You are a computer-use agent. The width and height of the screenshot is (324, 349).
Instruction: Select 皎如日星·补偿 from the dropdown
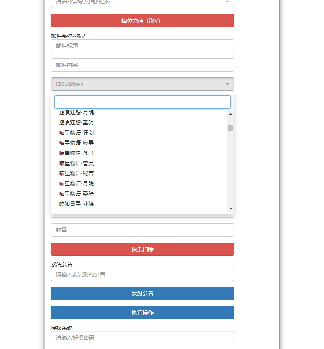pyautogui.click(x=76, y=204)
